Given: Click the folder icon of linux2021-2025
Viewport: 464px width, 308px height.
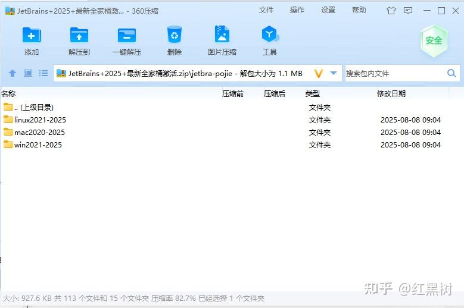Looking at the screenshot, I should (x=8, y=120).
